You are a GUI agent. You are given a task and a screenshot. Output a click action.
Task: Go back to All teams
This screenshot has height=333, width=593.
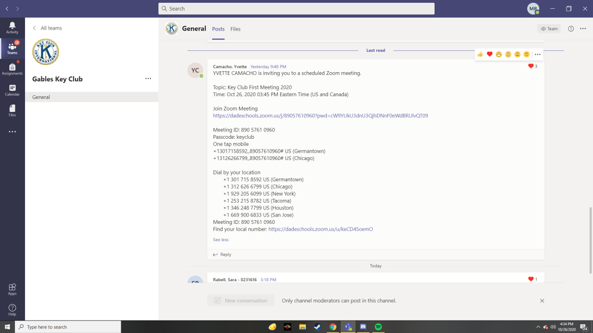[47, 28]
